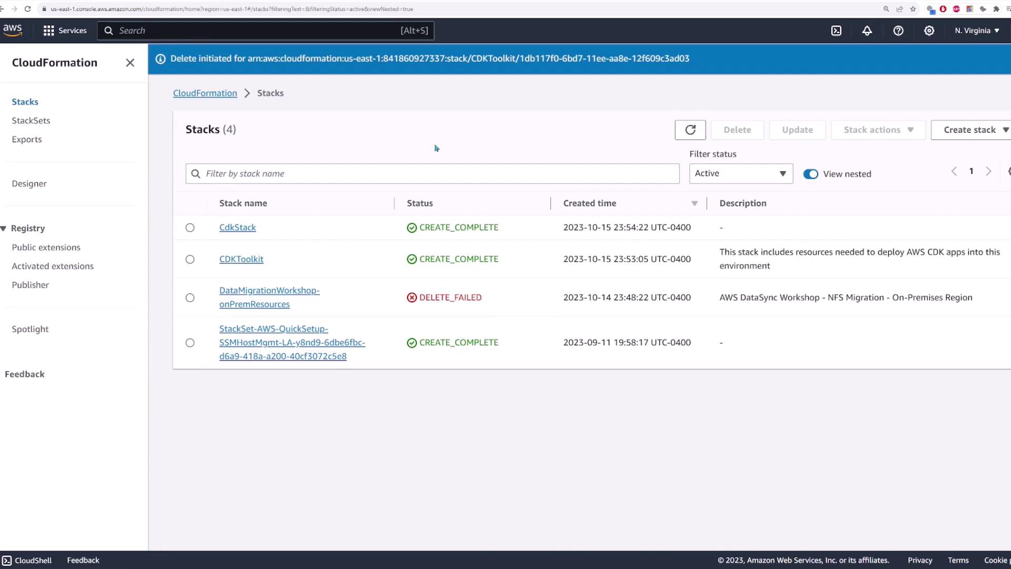Click the AWS logo home icon

[13, 30]
